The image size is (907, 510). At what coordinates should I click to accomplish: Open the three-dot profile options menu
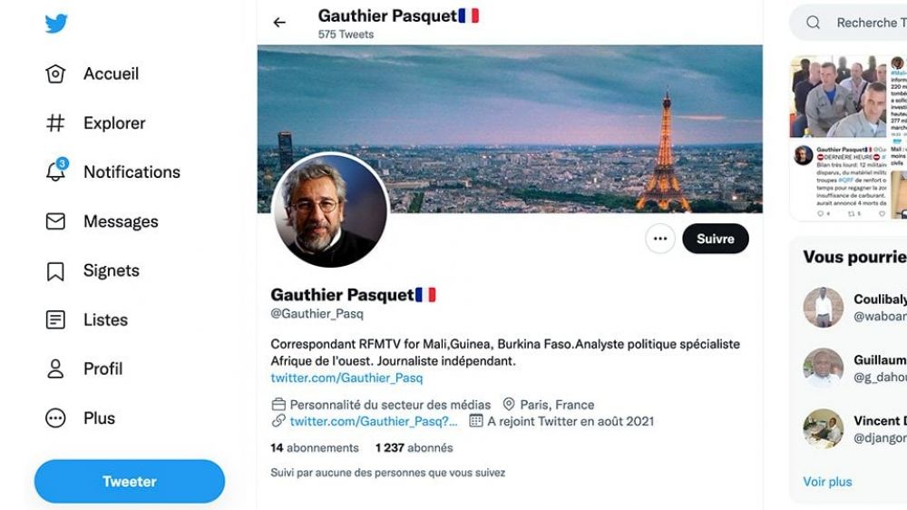(660, 239)
